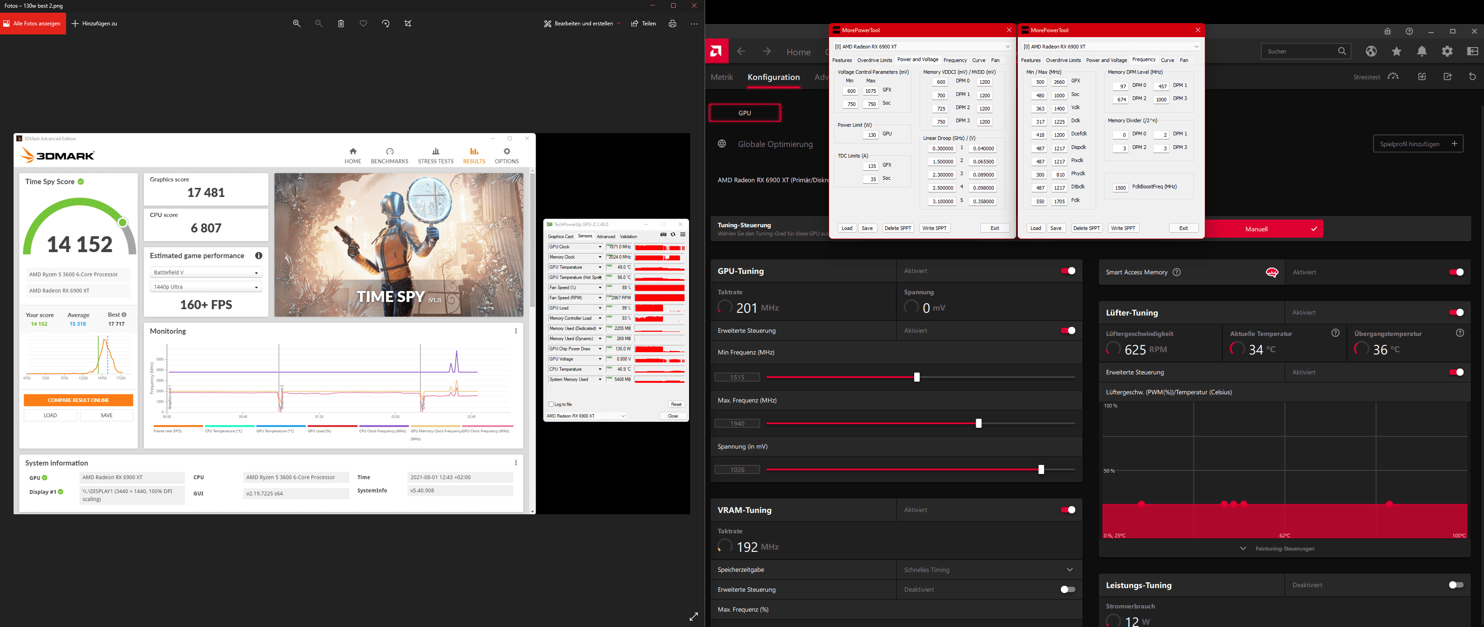Screen dimensions: 1484x627
Task: Delete the photo with trash icon
Action: [x=341, y=24]
